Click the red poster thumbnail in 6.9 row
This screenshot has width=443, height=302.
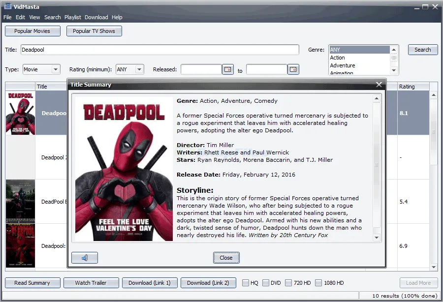20,246
